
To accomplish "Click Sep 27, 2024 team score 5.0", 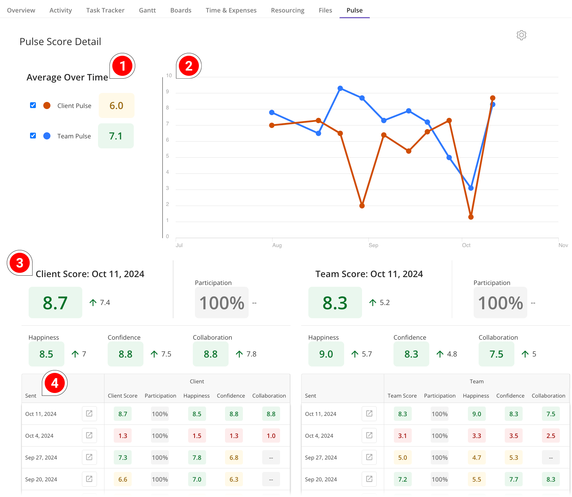I will pyautogui.click(x=402, y=457).
